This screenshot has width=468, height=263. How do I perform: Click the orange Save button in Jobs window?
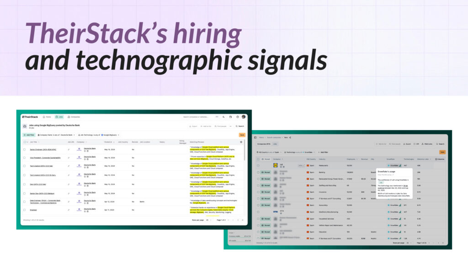242,135
